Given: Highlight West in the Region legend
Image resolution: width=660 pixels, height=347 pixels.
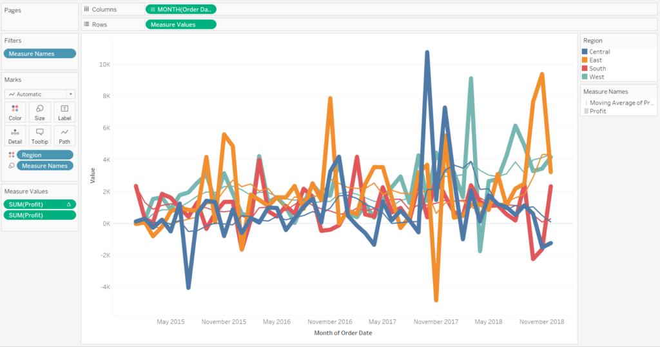Looking at the screenshot, I should (596, 77).
